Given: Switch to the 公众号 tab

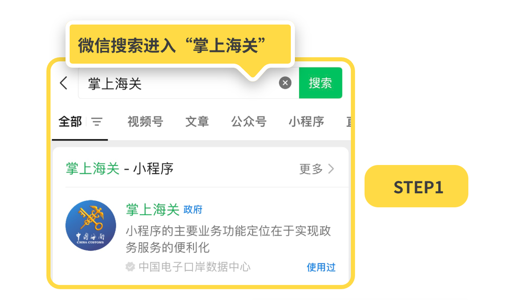Looking at the screenshot, I should (249, 122).
